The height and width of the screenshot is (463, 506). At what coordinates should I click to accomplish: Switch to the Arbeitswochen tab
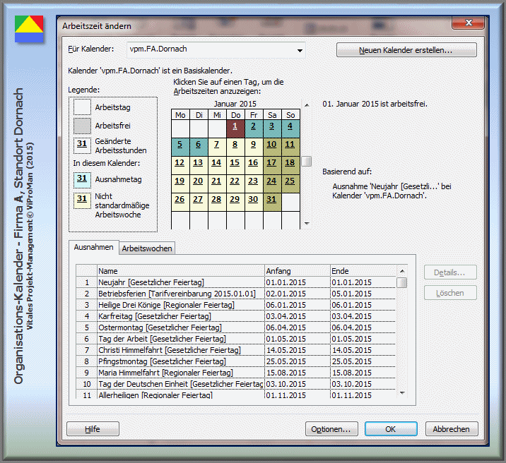click(146, 248)
